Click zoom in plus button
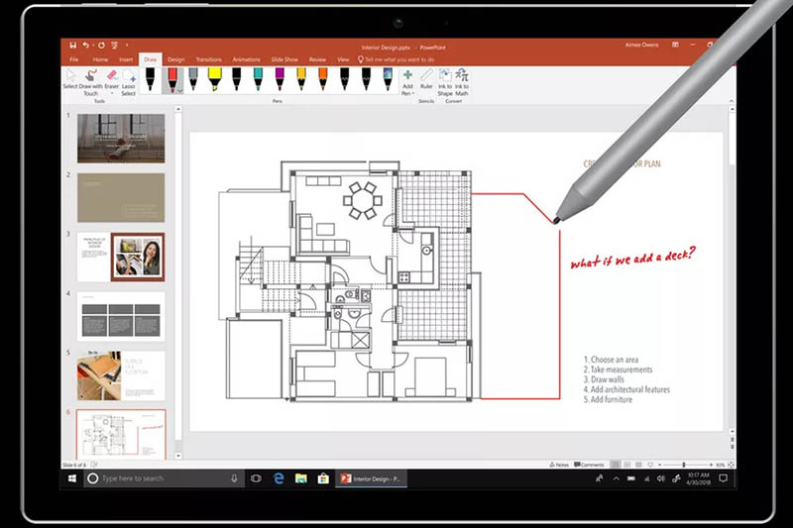This screenshot has width=793, height=528. 711,465
